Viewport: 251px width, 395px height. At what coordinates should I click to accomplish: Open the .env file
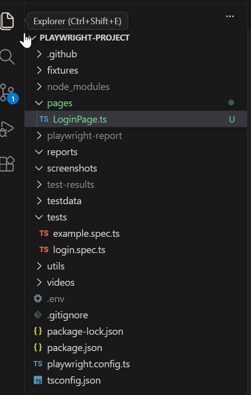[56, 299]
